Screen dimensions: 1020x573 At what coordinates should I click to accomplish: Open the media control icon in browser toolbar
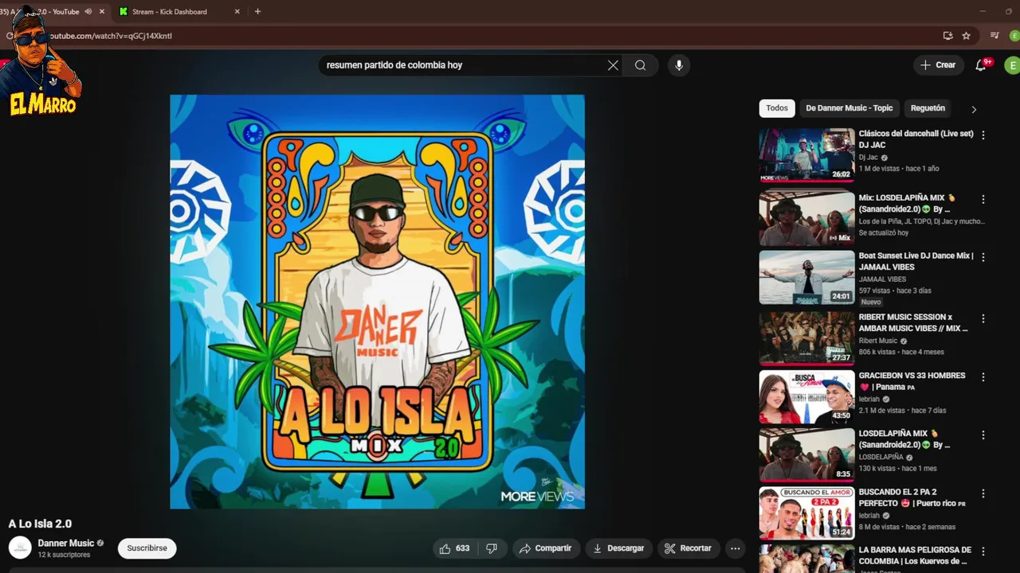pos(994,36)
